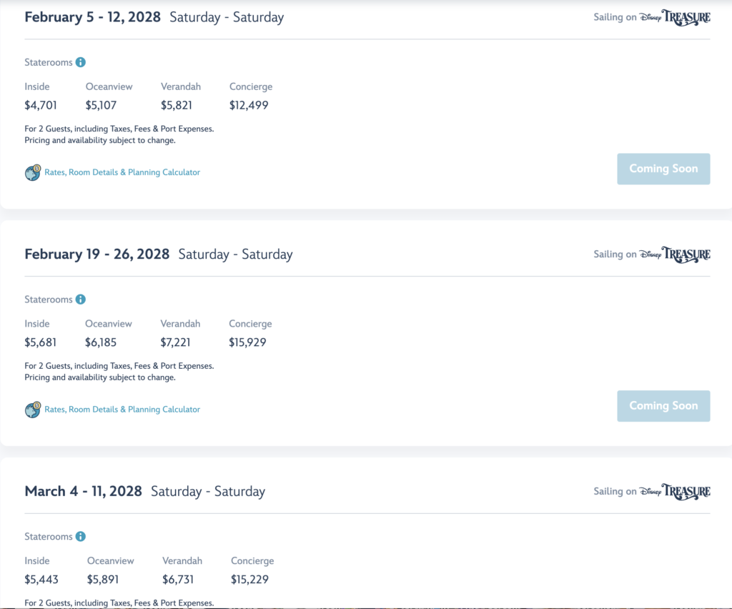The height and width of the screenshot is (609, 732).
Task: Select the $5,107 Oceanview price
Action: click(x=101, y=106)
